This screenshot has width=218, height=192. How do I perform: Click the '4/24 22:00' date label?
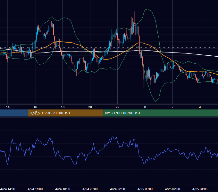point(118,189)
